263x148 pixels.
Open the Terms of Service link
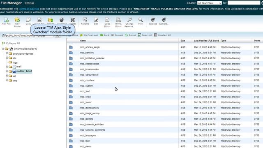coord(29,9)
